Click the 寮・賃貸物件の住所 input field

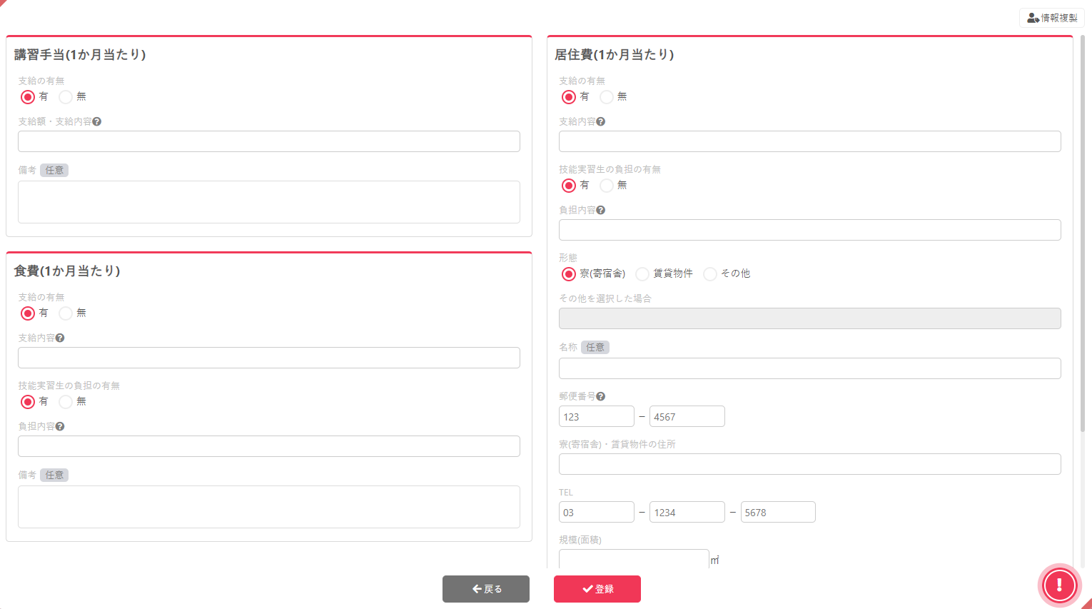(x=809, y=464)
